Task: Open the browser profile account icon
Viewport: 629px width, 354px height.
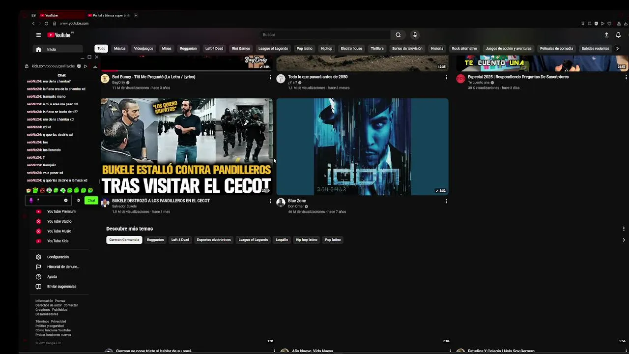Action: click(x=618, y=23)
